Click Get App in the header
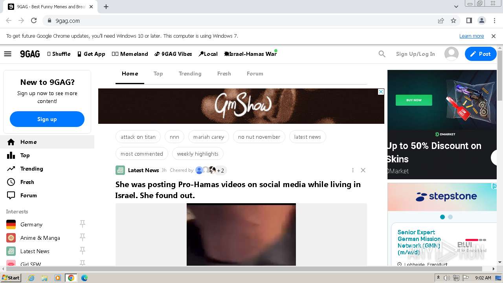This screenshot has width=503, height=283. pyautogui.click(x=91, y=54)
